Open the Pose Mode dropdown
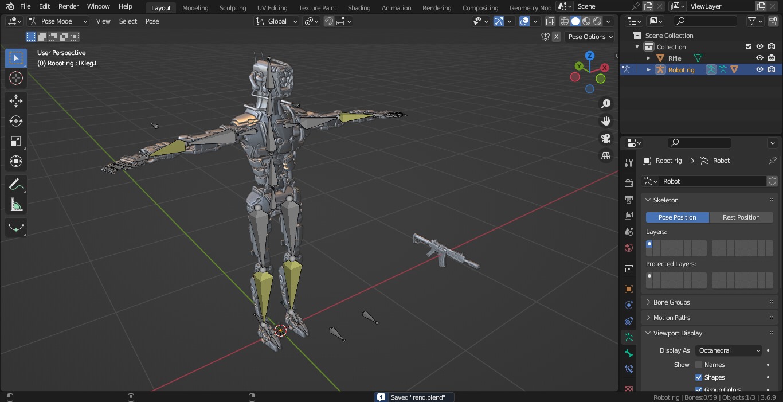Image resolution: width=783 pixels, height=402 pixels. tap(57, 21)
